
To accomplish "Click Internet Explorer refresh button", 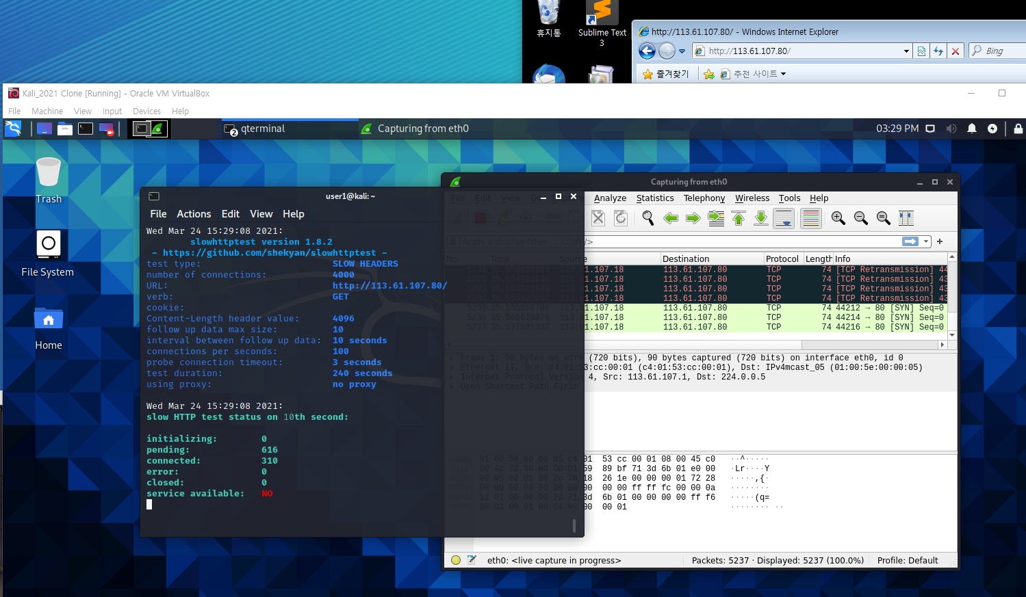I will coord(938,51).
